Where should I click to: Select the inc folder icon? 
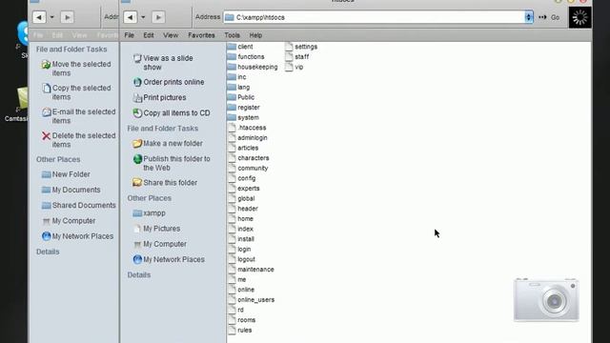[232, 77]
